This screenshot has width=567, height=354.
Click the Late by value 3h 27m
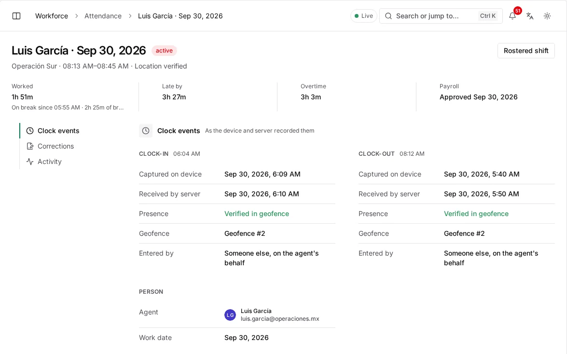point(174,97)
